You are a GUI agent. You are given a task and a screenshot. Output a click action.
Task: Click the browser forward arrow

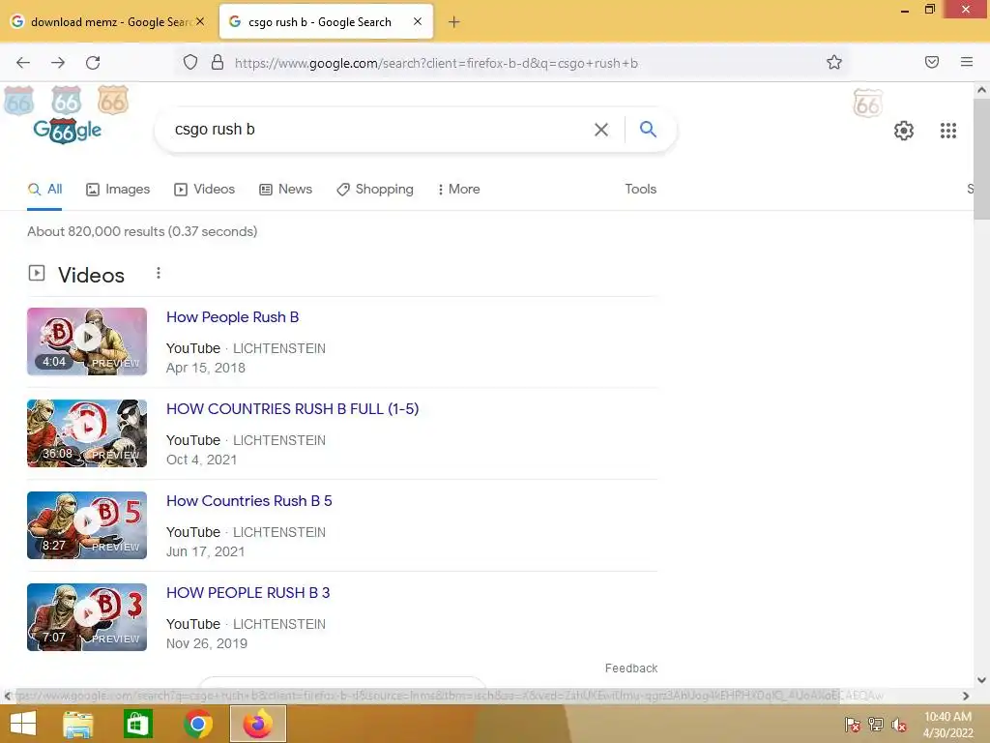click(58, 63)
